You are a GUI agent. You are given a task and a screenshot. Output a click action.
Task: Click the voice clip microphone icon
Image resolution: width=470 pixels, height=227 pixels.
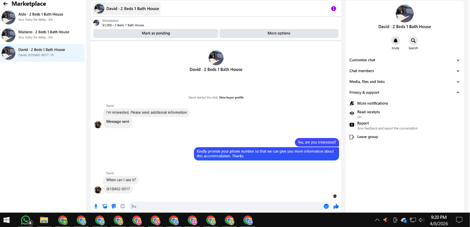[x=96, y=207]
